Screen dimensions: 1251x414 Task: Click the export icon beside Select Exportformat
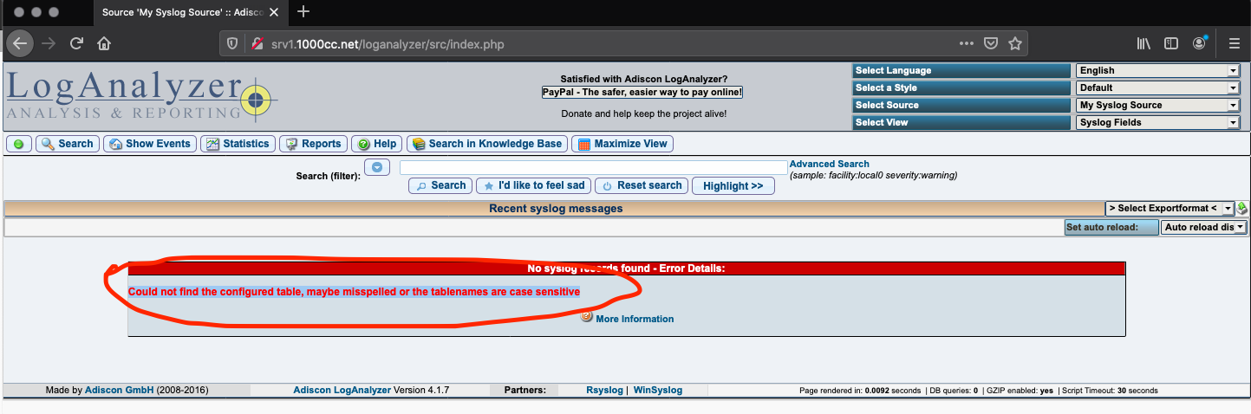tap(1241, 208)
